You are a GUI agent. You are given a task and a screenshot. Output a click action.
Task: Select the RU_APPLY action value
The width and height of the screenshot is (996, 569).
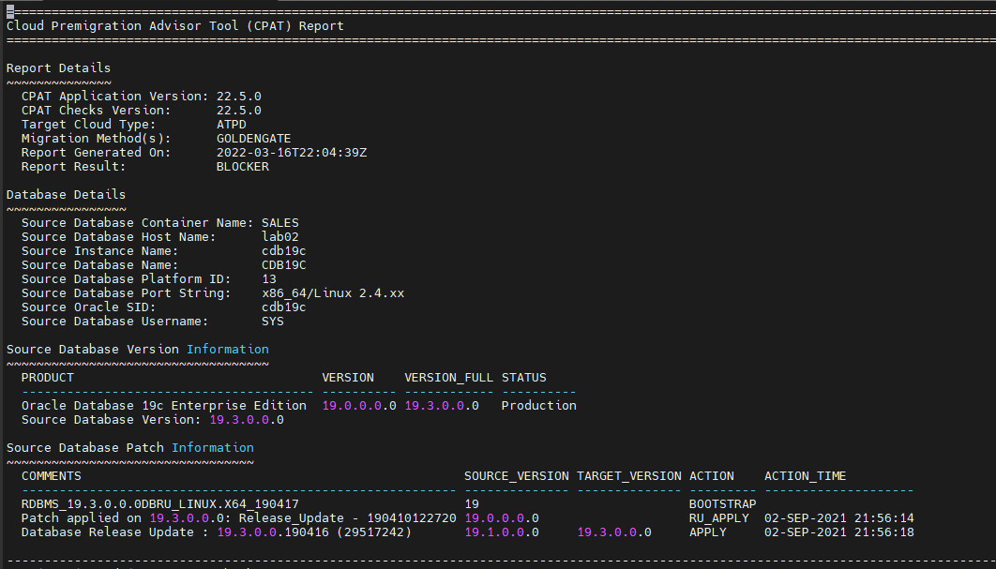pyautogui.click(x=718, y=517)
